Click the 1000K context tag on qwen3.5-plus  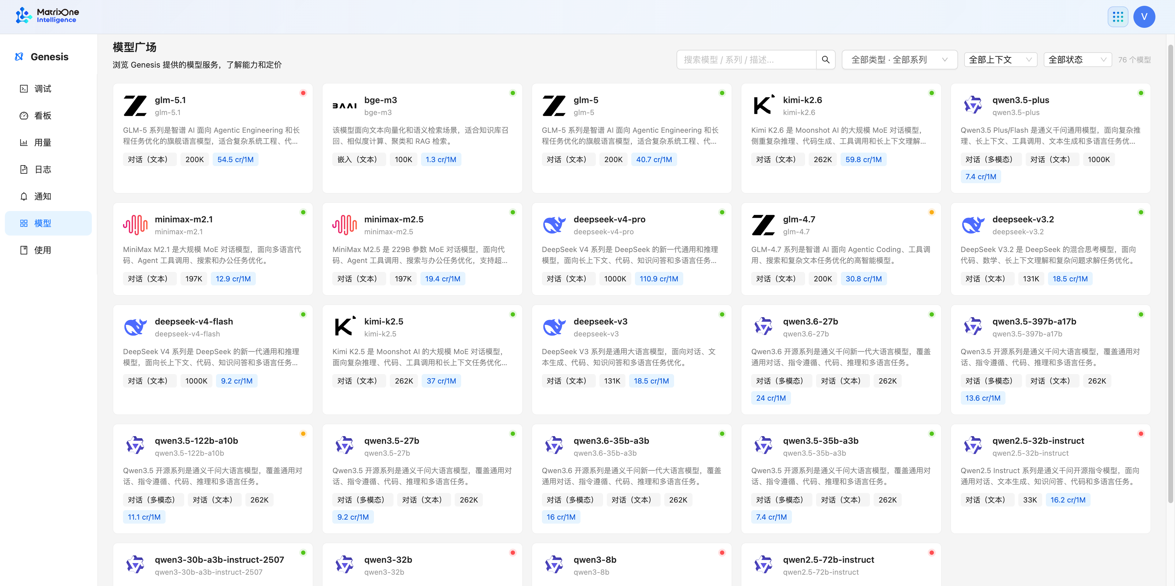coord(1099,160)
